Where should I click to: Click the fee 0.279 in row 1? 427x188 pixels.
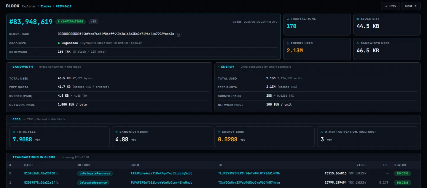point(384,182)
